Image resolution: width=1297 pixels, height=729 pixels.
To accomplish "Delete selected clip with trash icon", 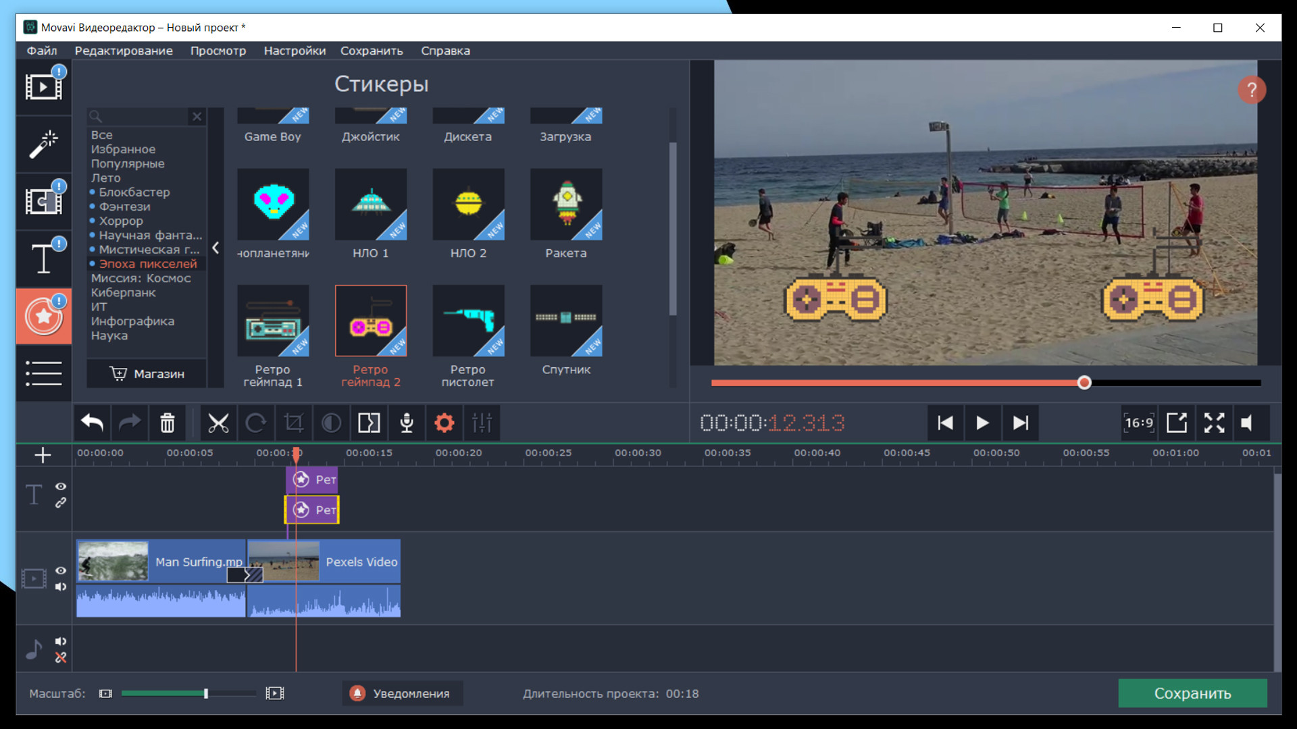I will 167,423.
